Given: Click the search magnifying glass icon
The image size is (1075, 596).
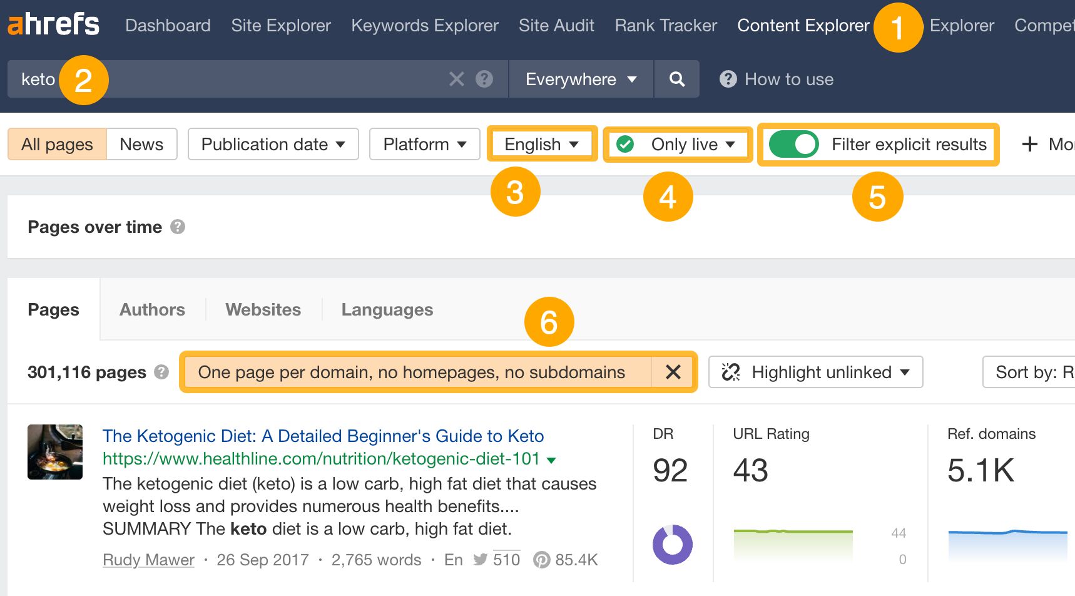Looking at the screenshot, I should pyautogui.click(x=676, y=79).
